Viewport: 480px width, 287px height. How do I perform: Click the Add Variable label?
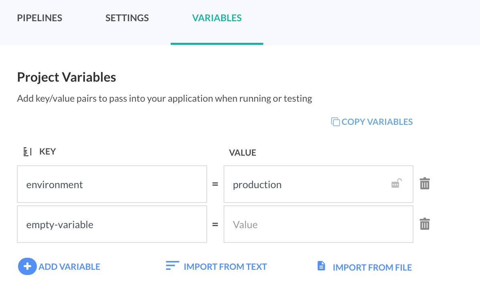point(69,267)
